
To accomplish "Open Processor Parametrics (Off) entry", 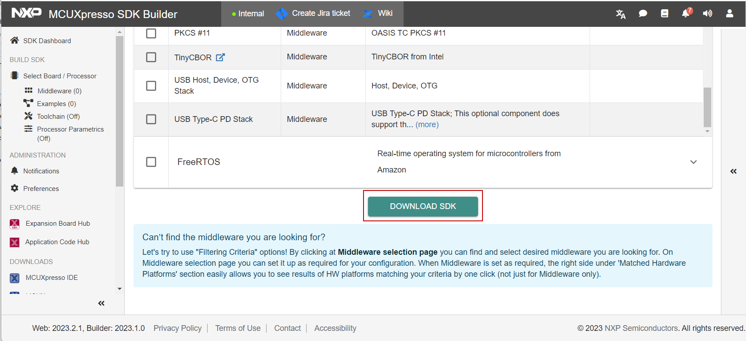I will point(71,134).
